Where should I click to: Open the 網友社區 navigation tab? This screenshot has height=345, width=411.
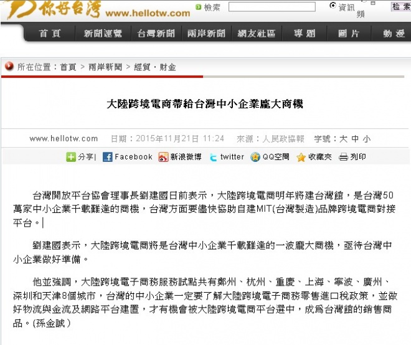click(x=256, y=34)
